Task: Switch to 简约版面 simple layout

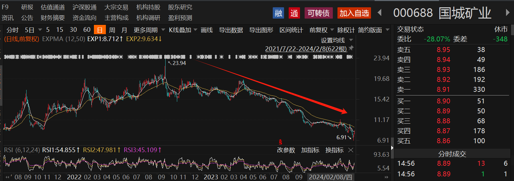Action: 370,30
